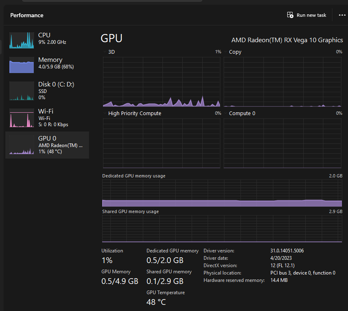Open the three-dot more options menu
348x311 pixels.
342,15
